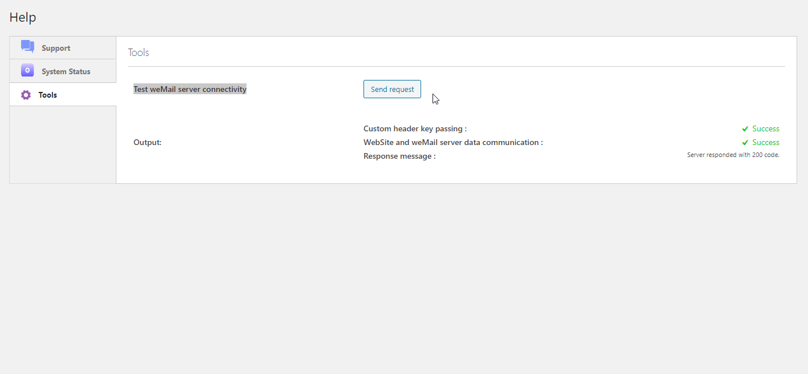Click the Help page heading
808x374 pixels.
click(23, 17)
